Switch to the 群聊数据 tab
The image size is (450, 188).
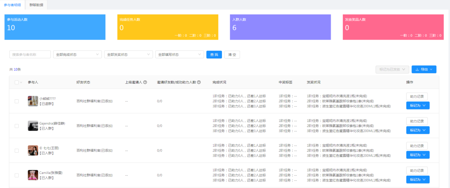point(37,5)
